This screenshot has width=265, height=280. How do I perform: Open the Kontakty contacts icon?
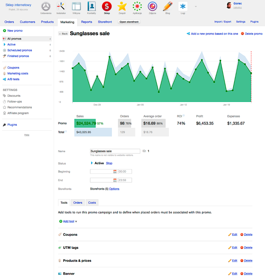(x=92, y=7)
